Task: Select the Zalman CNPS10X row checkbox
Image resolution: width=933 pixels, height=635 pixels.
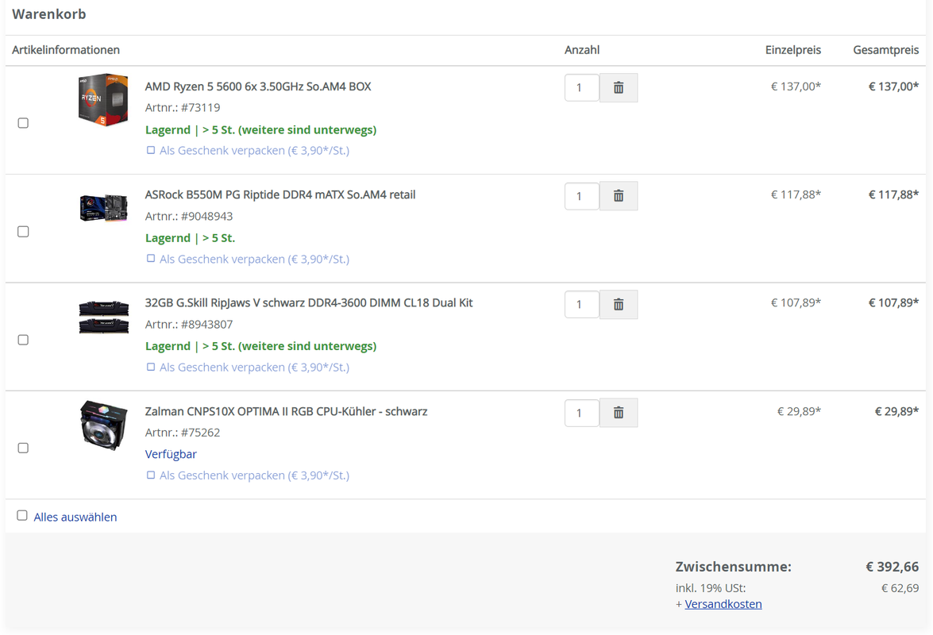Action: click(x=23, y=448)
